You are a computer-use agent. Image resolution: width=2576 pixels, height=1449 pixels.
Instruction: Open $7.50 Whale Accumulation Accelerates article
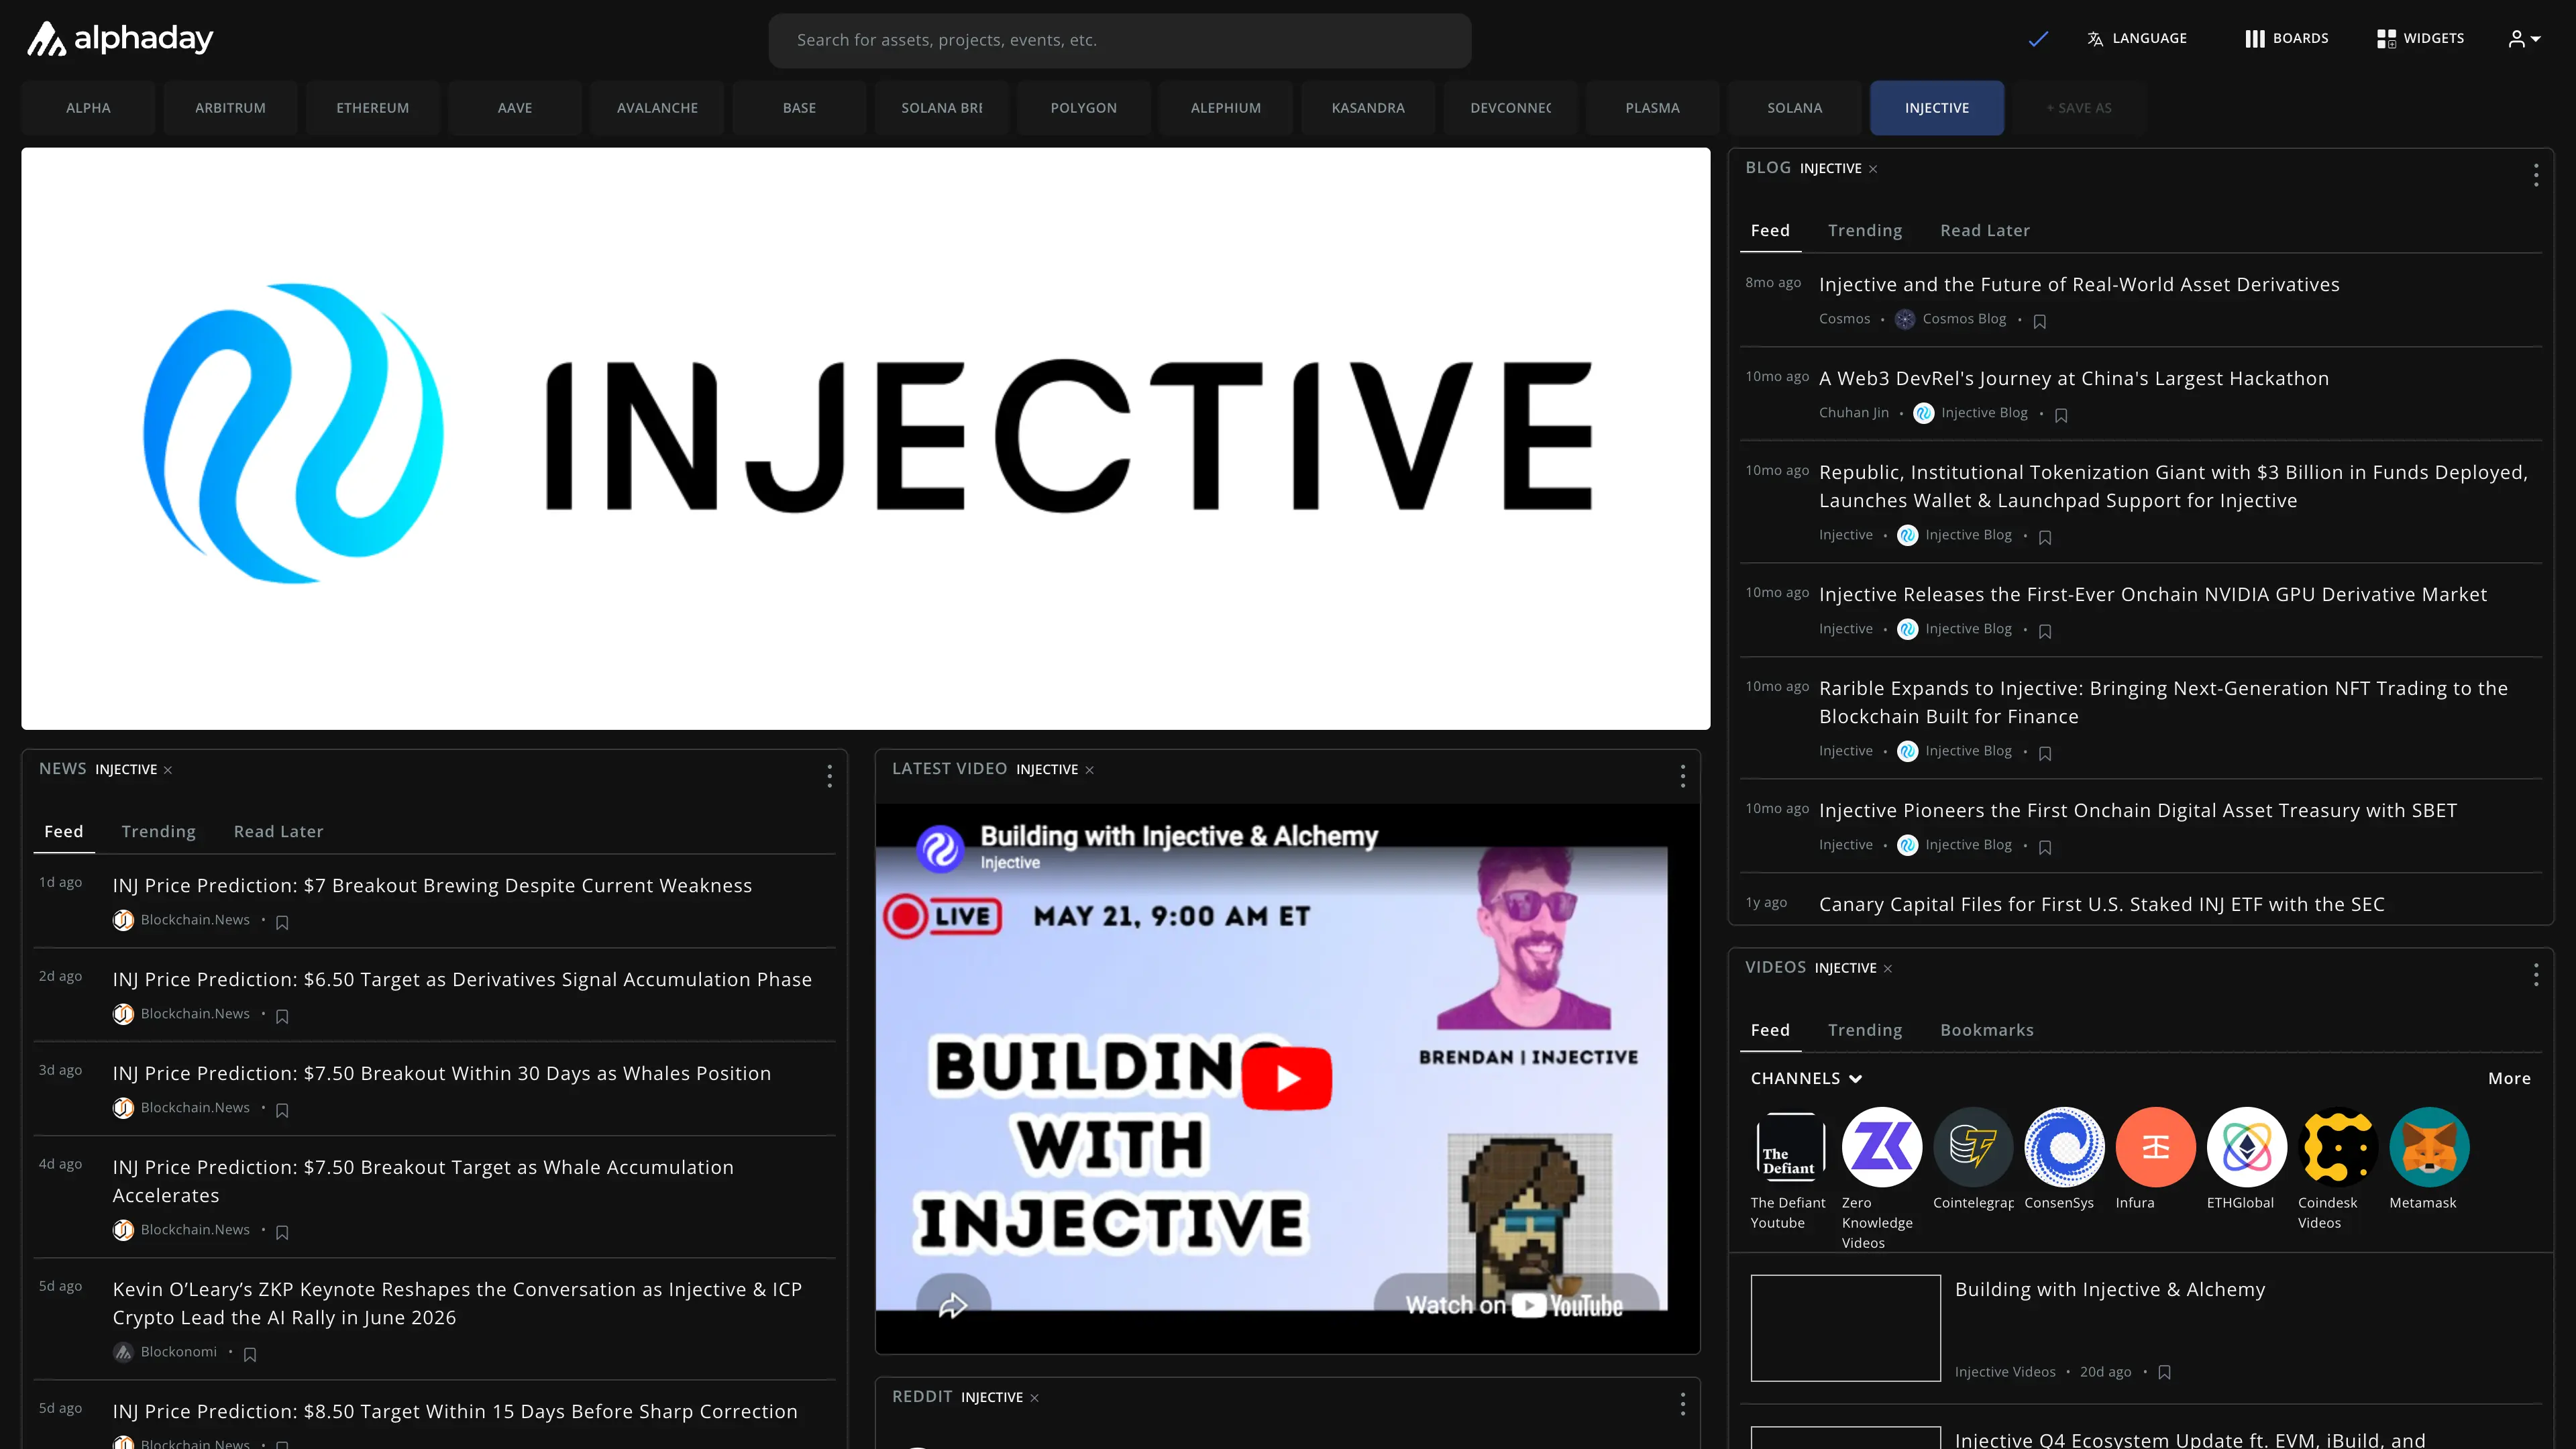[x=423, y=1182]
